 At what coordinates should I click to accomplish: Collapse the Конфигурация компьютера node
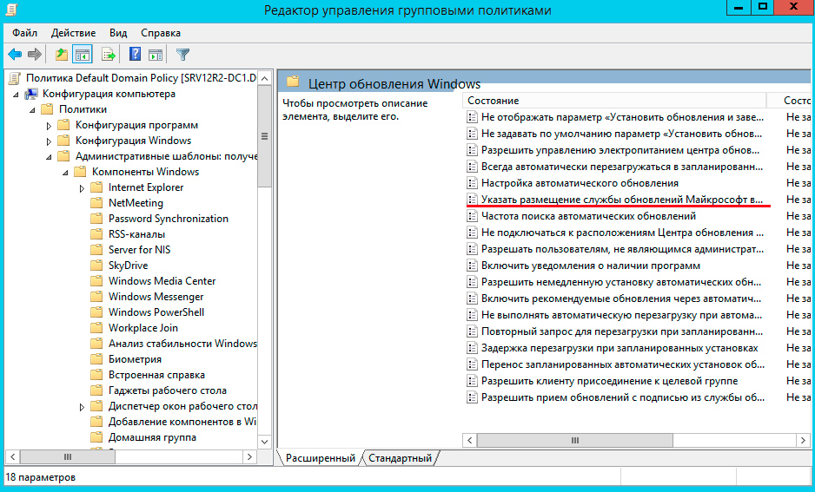click(16, 95)
